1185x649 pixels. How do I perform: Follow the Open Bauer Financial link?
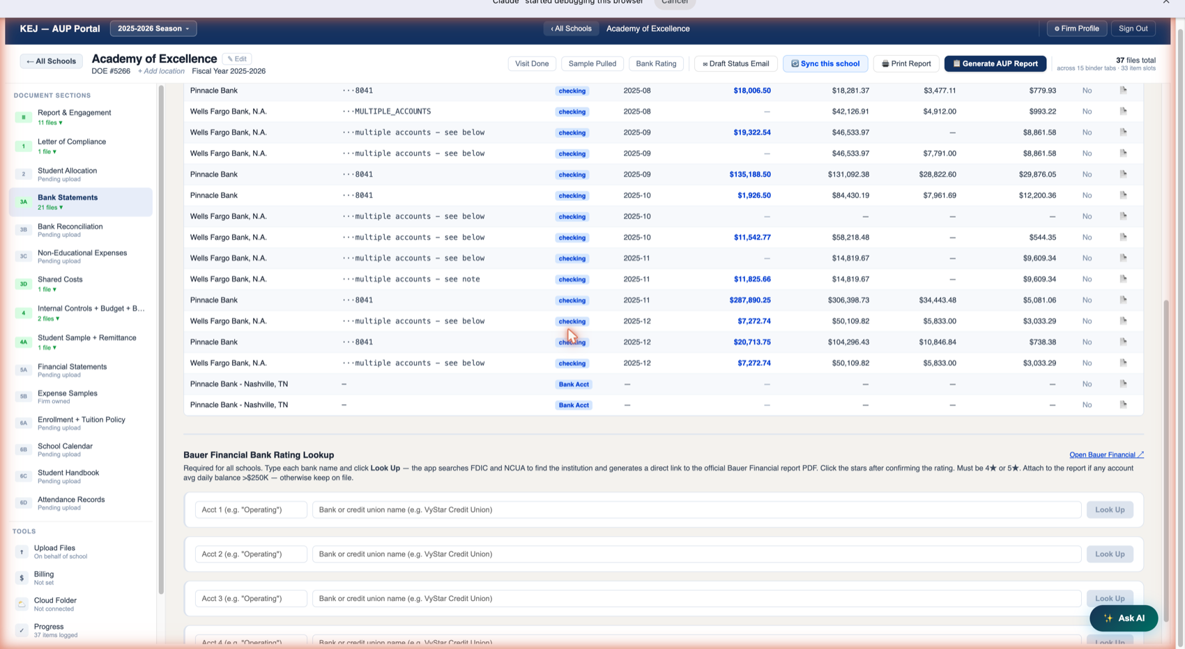[1106, 455]
